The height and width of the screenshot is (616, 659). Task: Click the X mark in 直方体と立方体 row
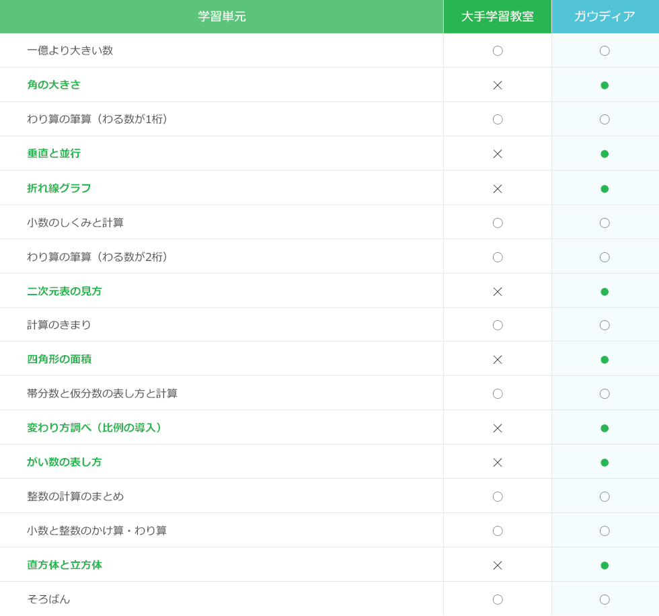click(x=498, y=566)
